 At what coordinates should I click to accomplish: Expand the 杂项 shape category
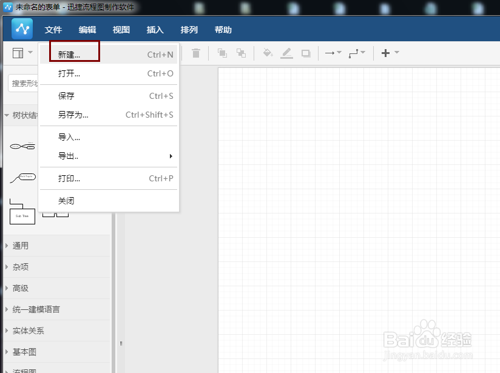pos(57,267)
